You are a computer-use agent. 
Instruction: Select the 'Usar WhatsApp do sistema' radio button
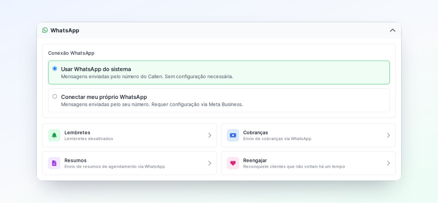55,68
